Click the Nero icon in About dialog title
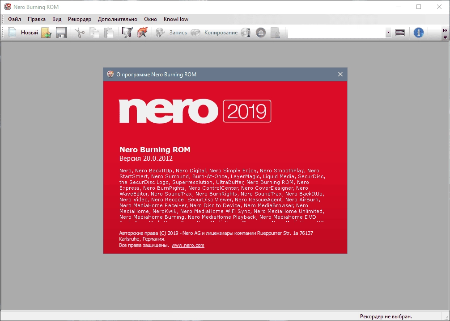 point(110,74)
